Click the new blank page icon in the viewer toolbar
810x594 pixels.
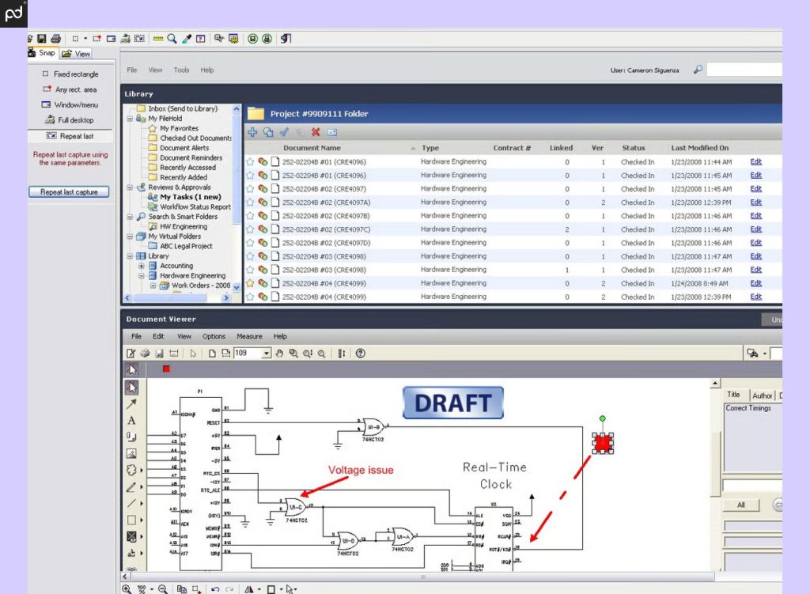pyautogui.click(x=212, y=354)
